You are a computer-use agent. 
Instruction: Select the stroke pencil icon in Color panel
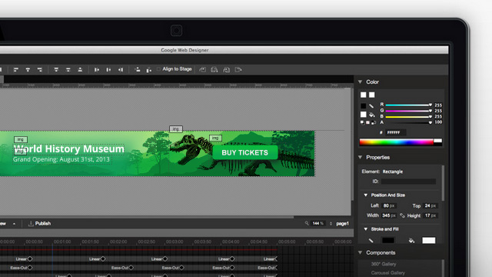tap(371, 106)
